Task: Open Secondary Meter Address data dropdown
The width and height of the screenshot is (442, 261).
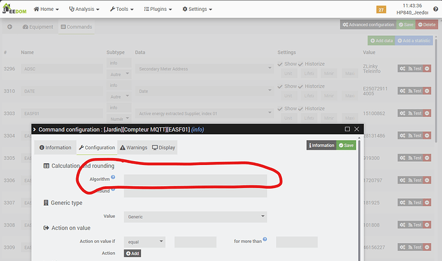Action: tap(204, 68)
